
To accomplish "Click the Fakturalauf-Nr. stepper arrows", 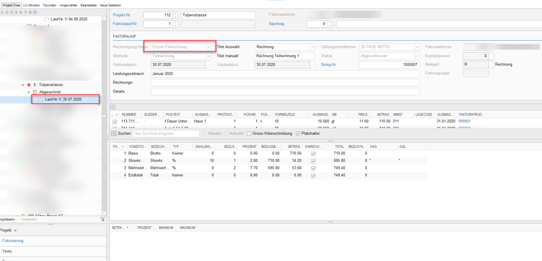I will pyautogui.click(x=176, y=24).
